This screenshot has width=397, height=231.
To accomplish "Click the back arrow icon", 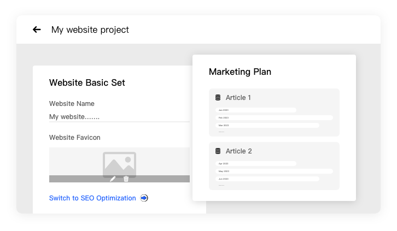I will [37, 29].
